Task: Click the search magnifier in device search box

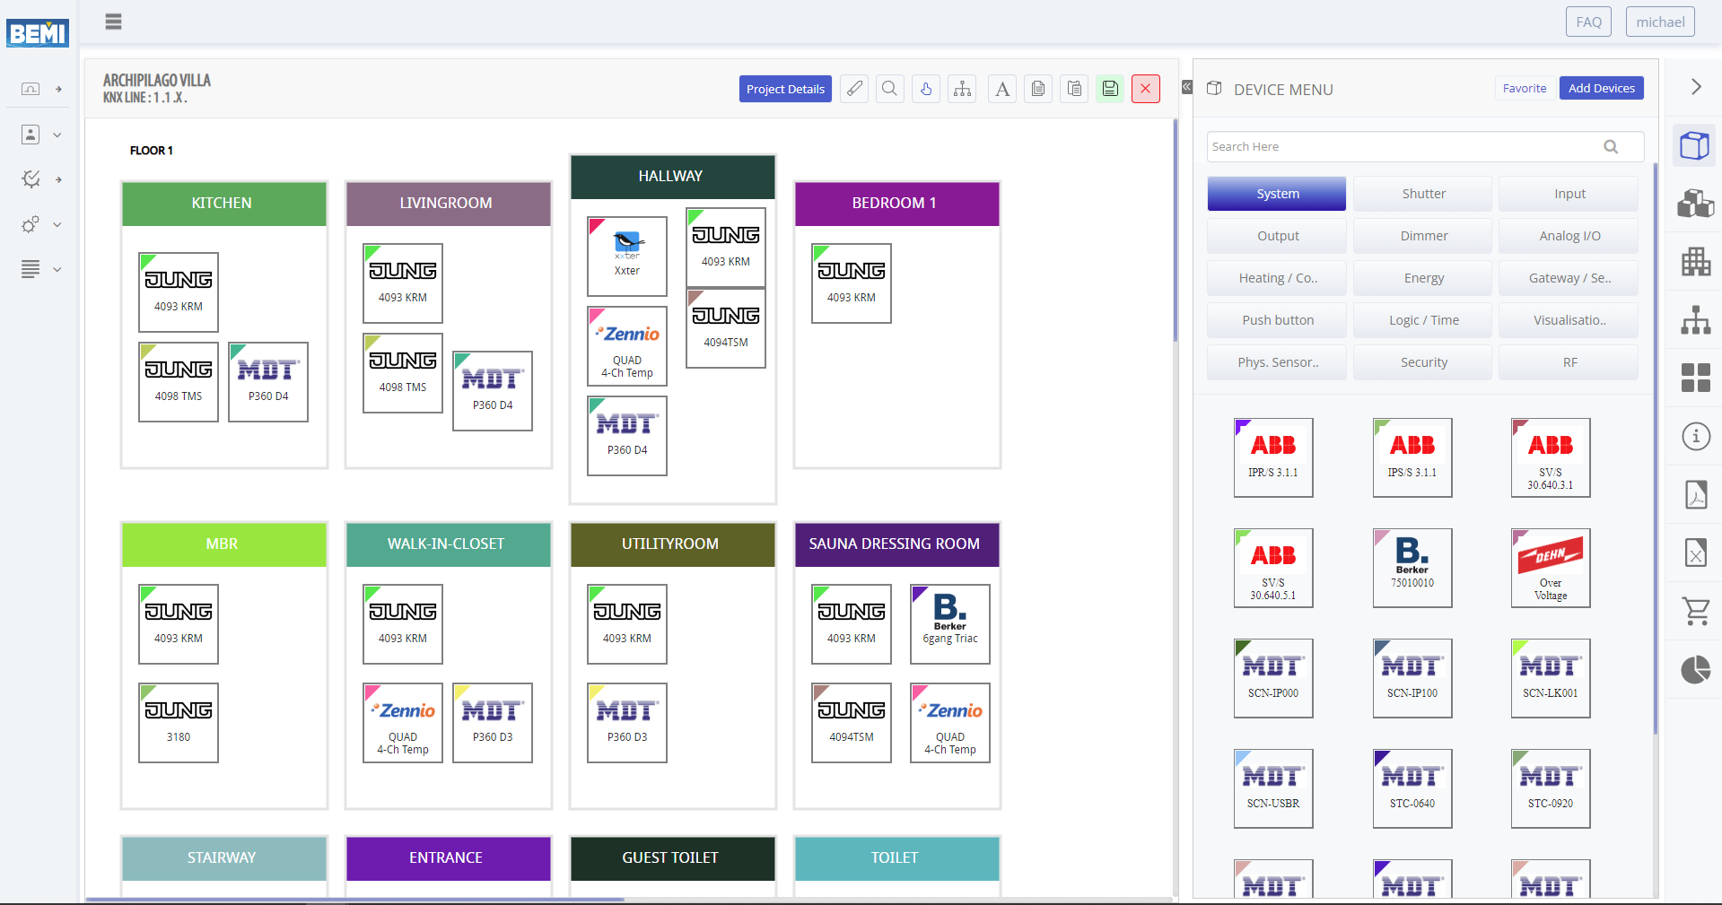Action: (x=1611, y=146)
